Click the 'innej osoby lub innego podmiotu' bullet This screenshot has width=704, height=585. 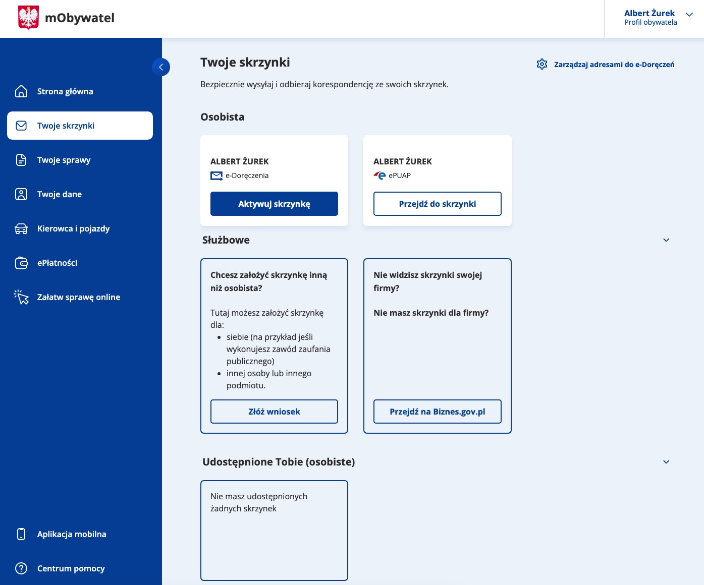click(x=269, y=379)
